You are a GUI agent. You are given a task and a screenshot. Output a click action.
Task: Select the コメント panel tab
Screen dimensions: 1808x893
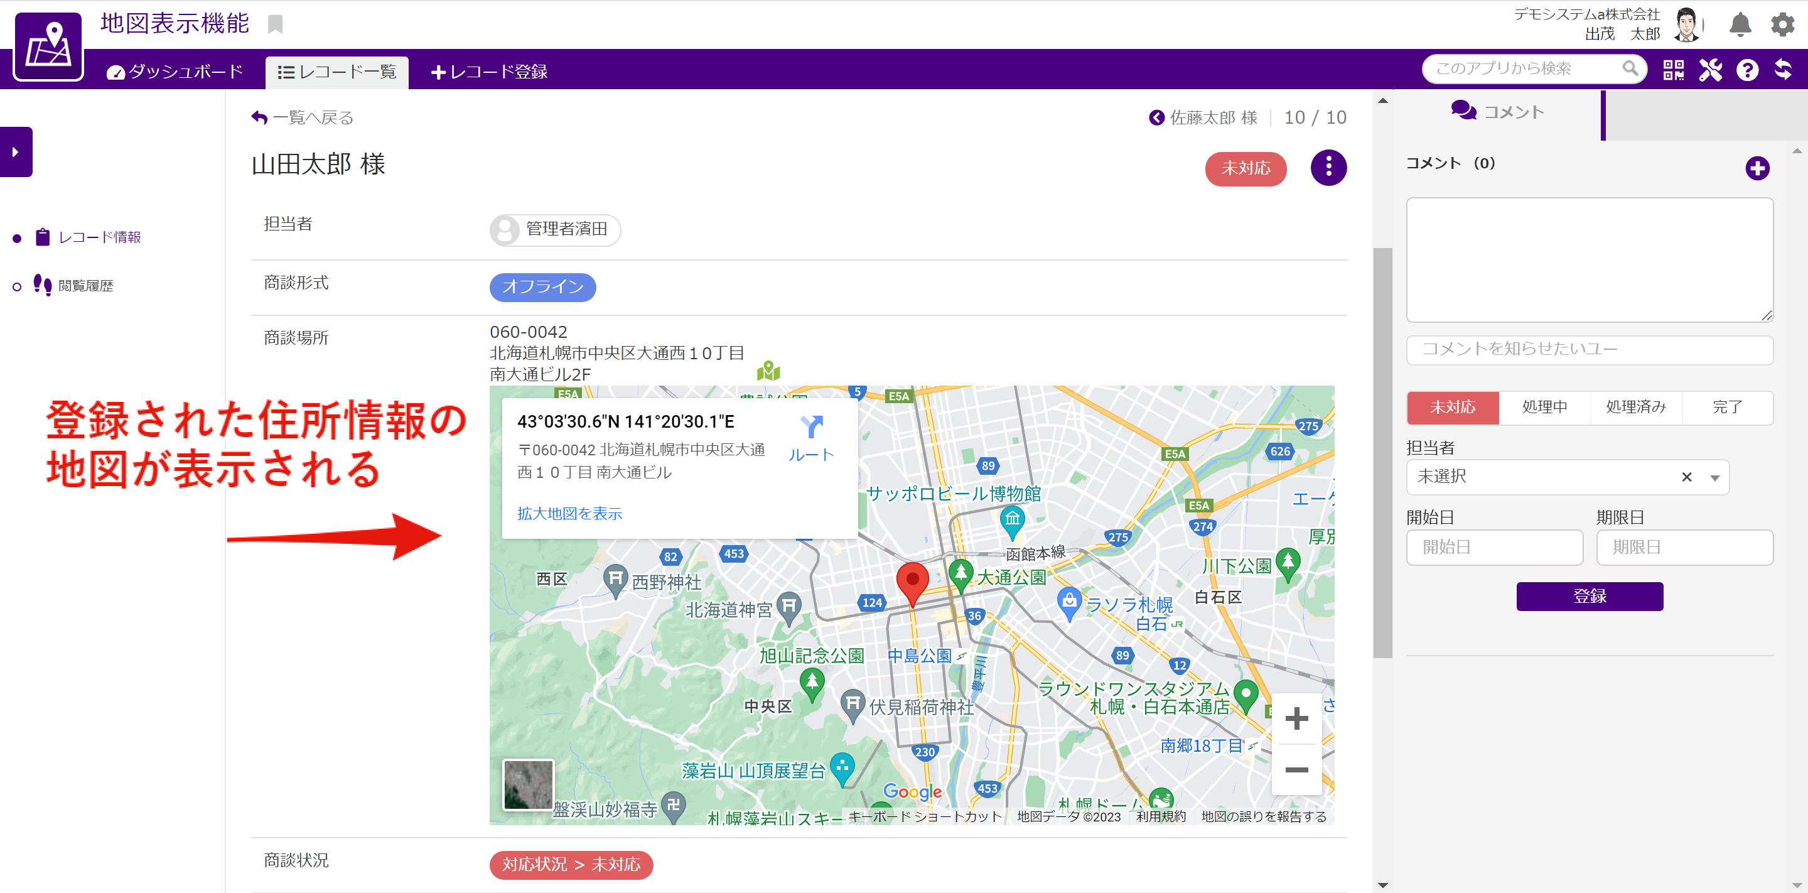tap(1498, 112)
